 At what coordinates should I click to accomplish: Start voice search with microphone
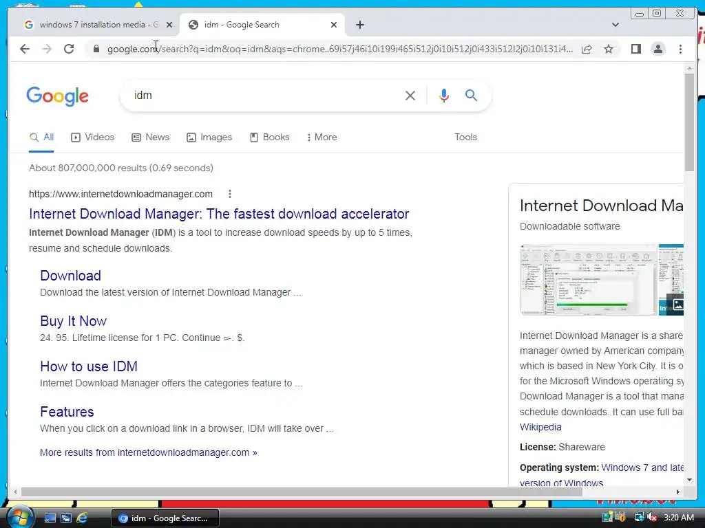pos(444,95)
